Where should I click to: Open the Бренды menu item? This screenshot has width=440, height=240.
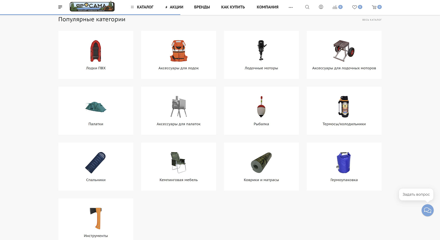tap(202, 7)
